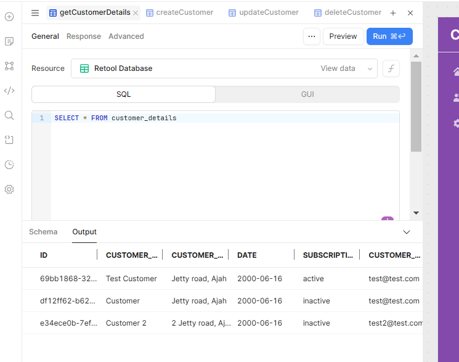Click the 69bb1868-32... ID cell

coord(68,279)
